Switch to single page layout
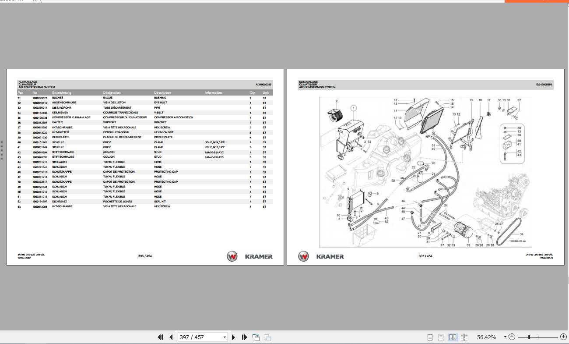The image size is (569, 344). click(x=430, y=337)
